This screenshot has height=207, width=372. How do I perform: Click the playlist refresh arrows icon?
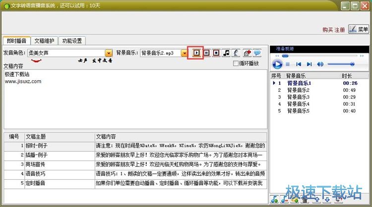[339, 200]
